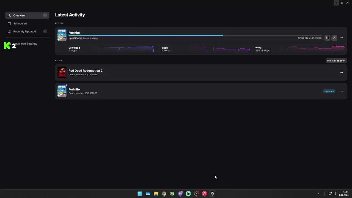The height and width of the screenshot is (198, 352).
Task: Click the Scheduled calendar icon
Action: pos(9,23)
